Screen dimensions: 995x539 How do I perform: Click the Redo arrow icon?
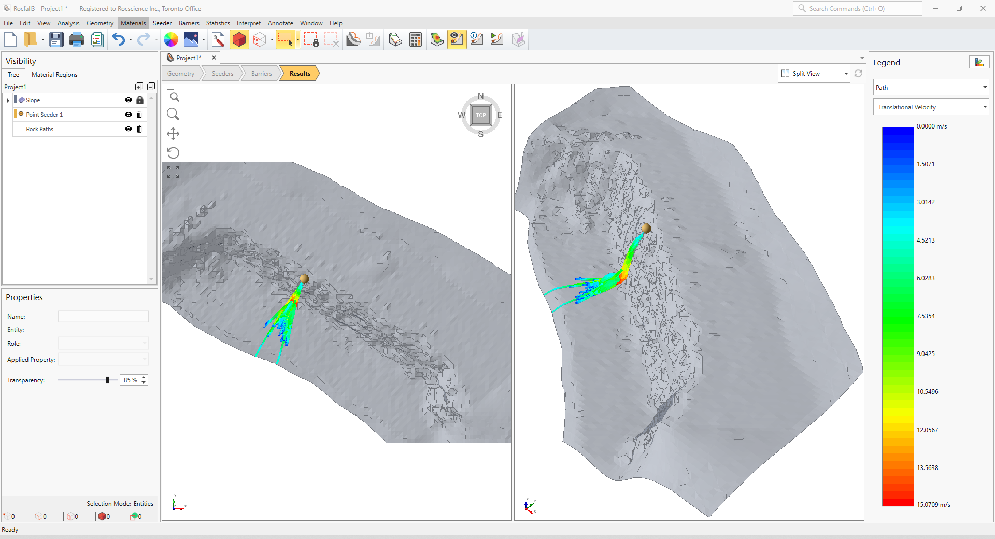144,39
